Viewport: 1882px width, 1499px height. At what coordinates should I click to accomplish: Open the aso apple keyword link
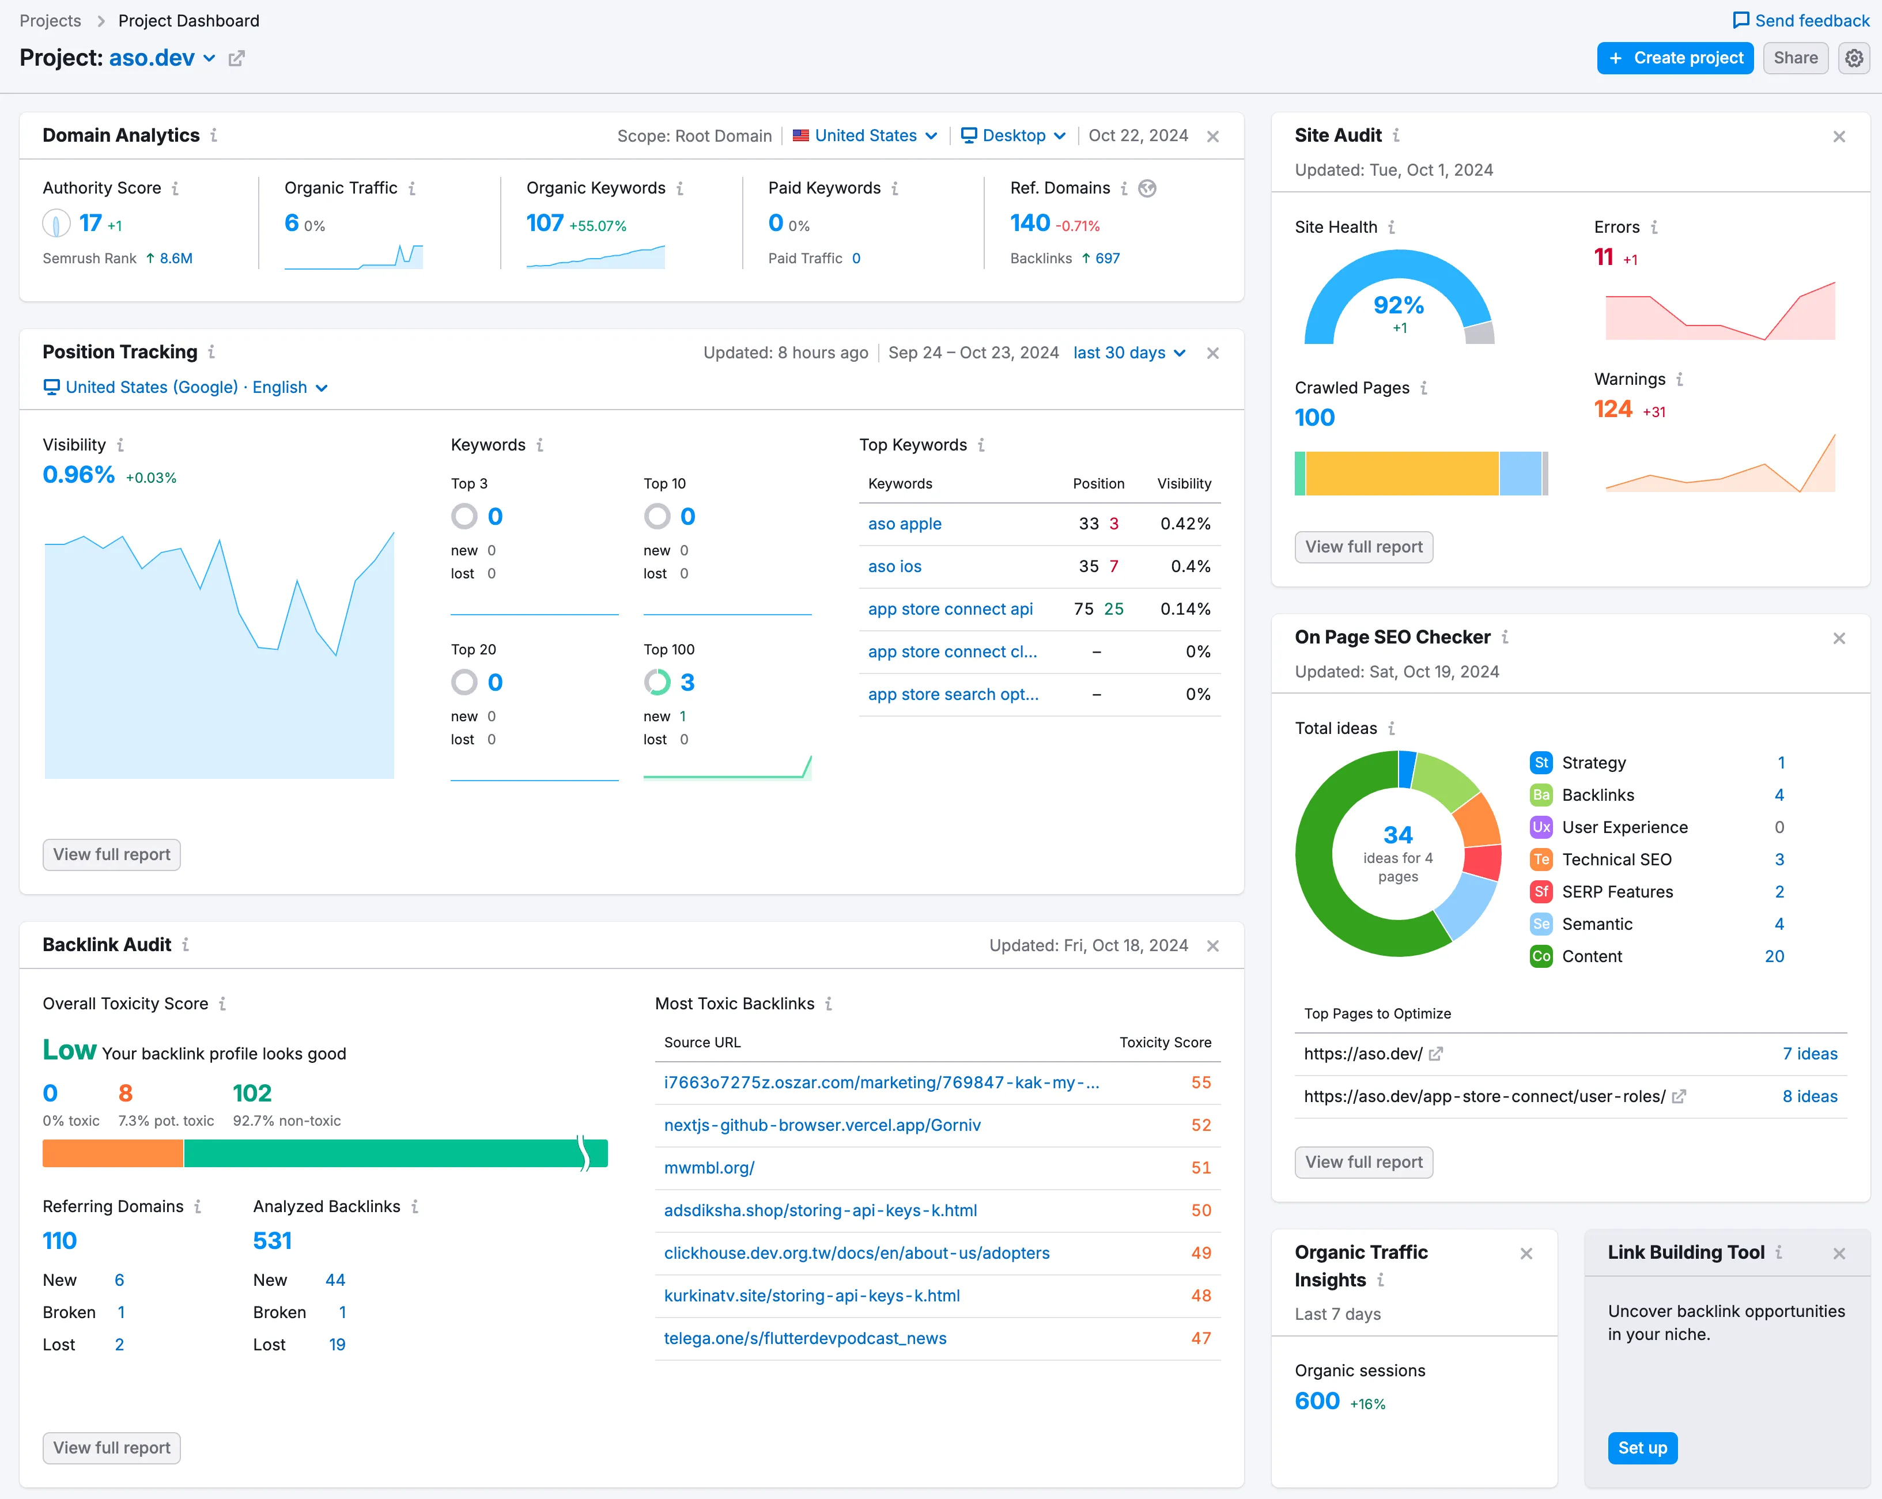point(904,524)
